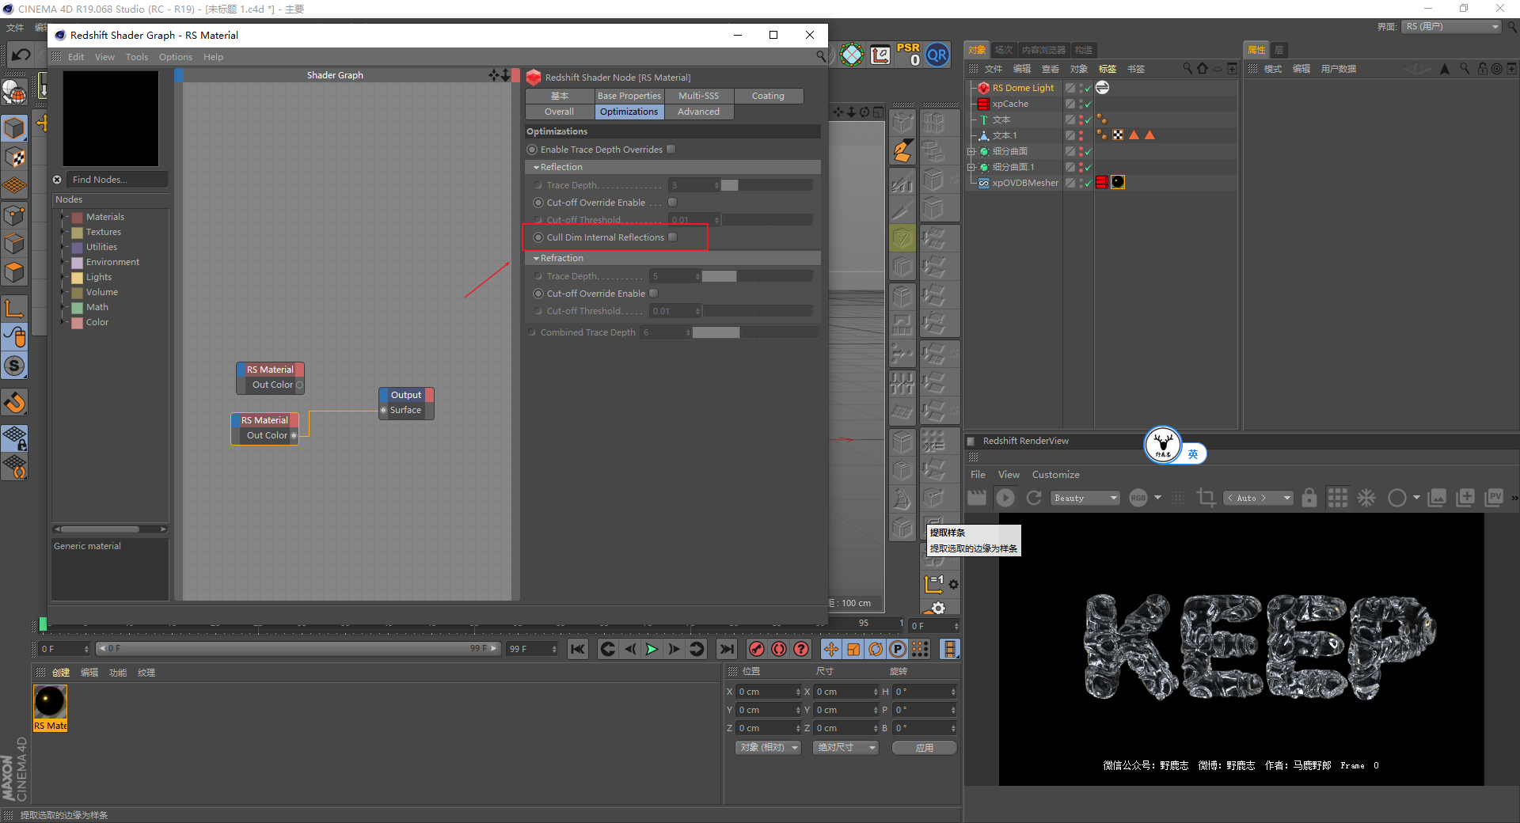
Task: Go to the start of the animation
Action: pos(578,649)
